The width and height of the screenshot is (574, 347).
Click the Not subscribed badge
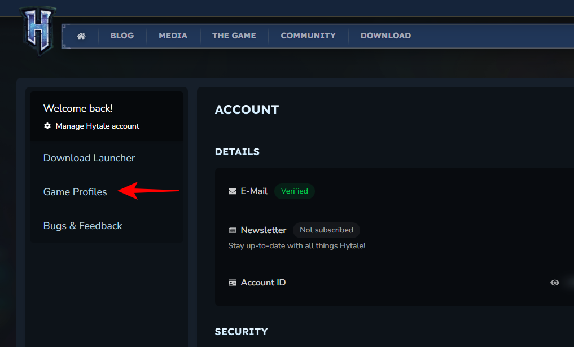(326, 230)
